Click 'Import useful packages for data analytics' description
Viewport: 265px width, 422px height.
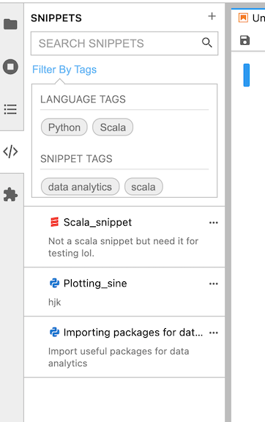click(119, 358)
